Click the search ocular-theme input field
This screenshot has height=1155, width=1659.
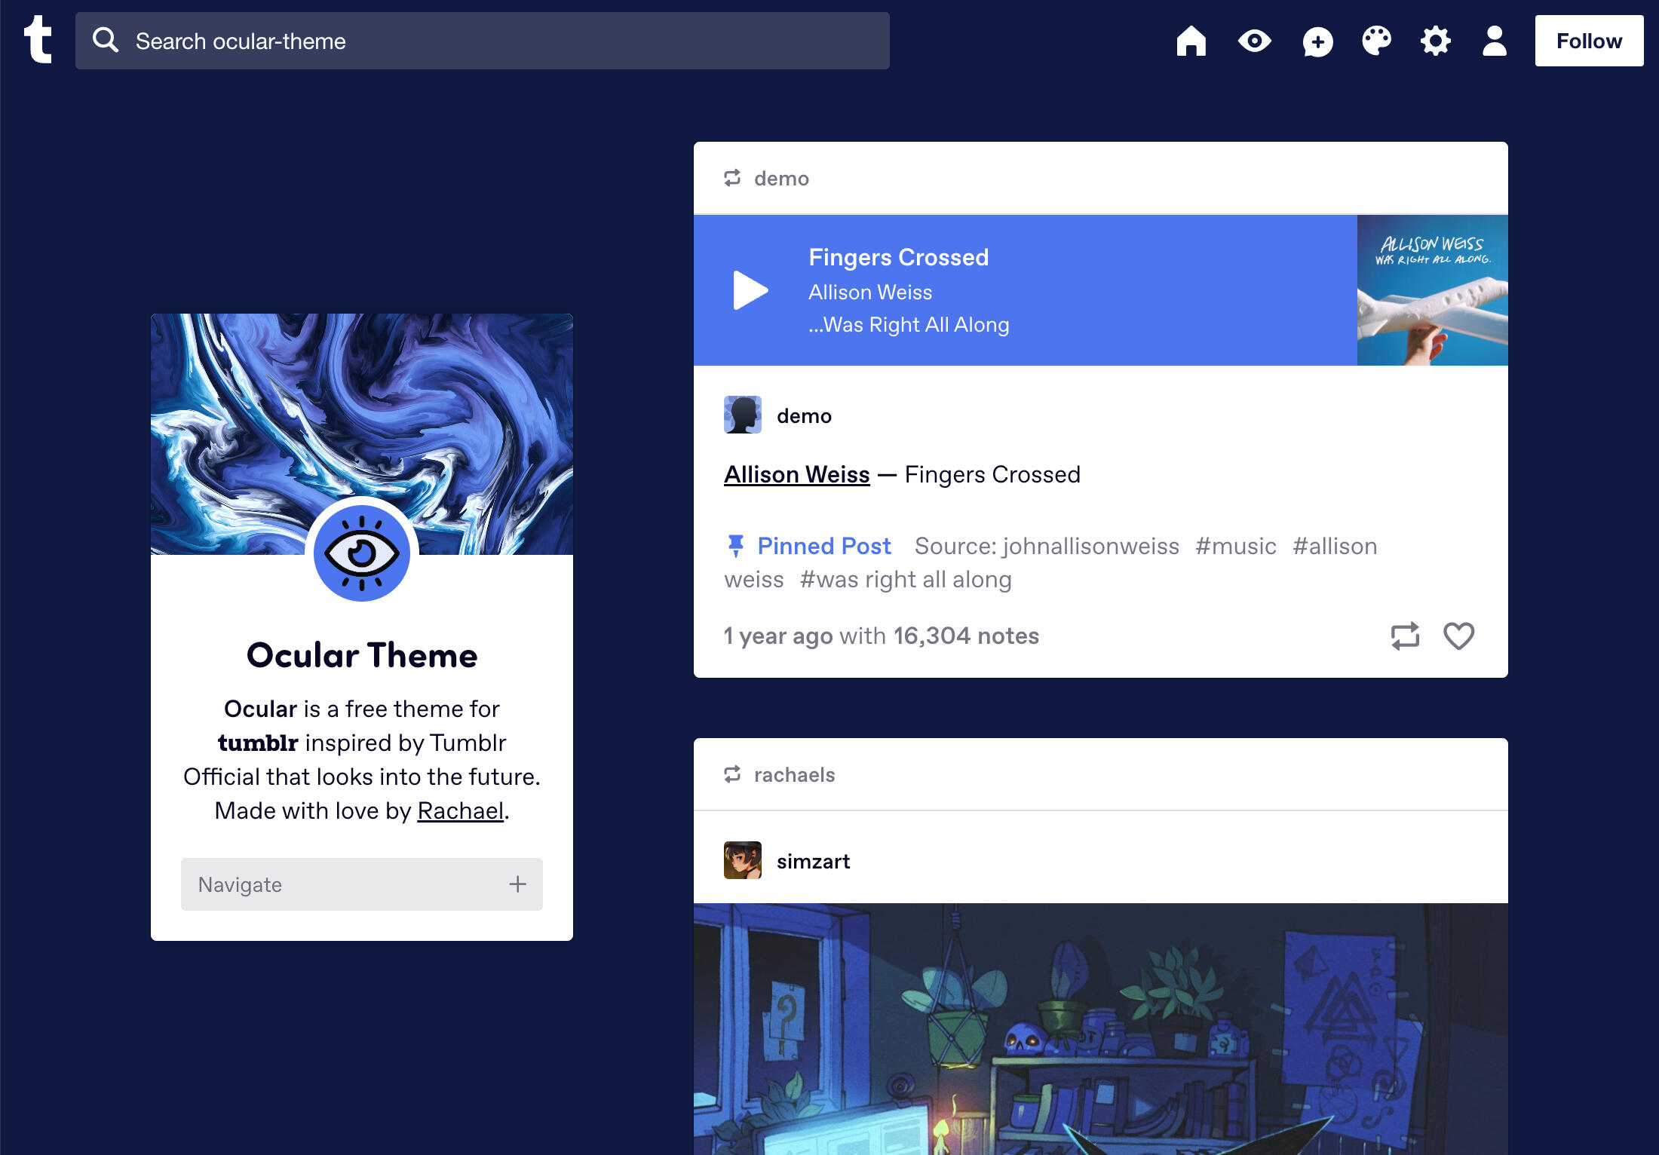pos(483,41)
